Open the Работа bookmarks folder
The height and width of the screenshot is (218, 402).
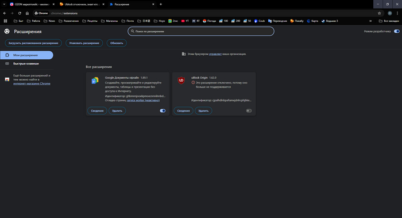click(x=33, y=21)
